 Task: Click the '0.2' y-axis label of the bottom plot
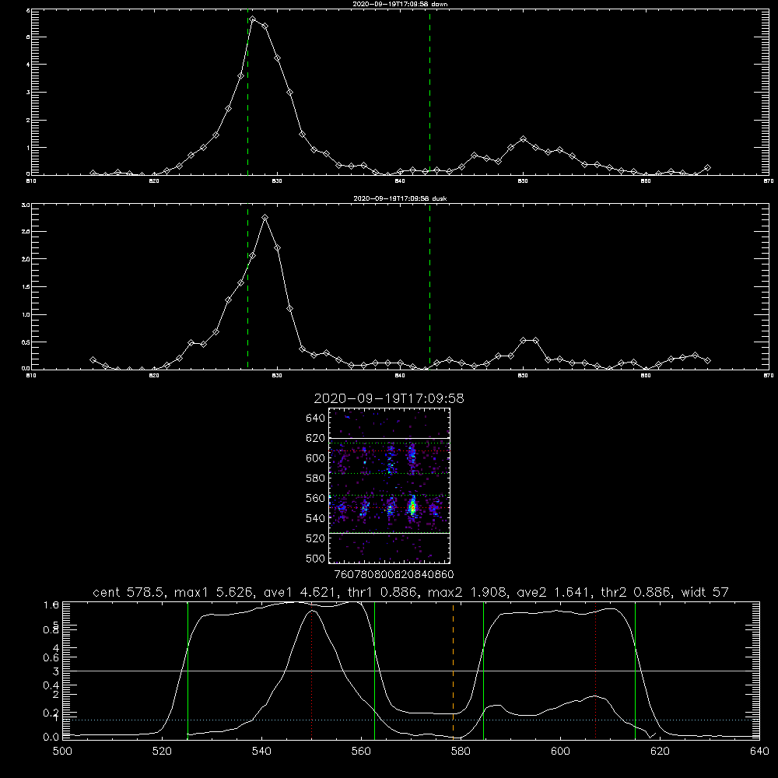[x=51, y=713]
